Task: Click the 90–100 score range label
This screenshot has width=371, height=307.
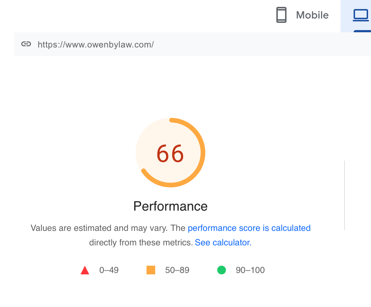Action: 250,270
